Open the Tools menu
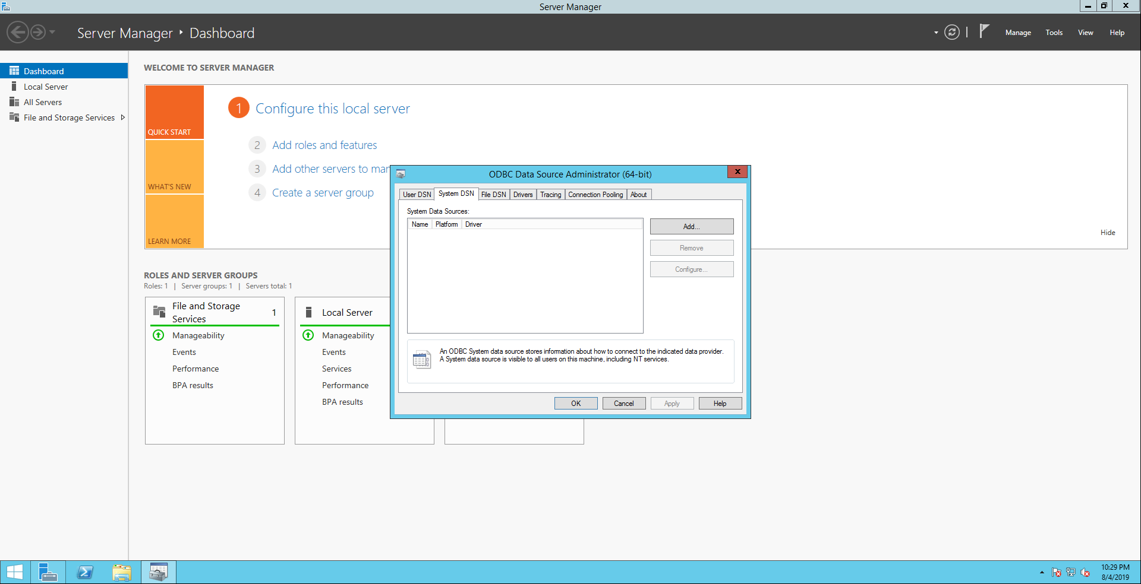 (x=1054, y=33)
